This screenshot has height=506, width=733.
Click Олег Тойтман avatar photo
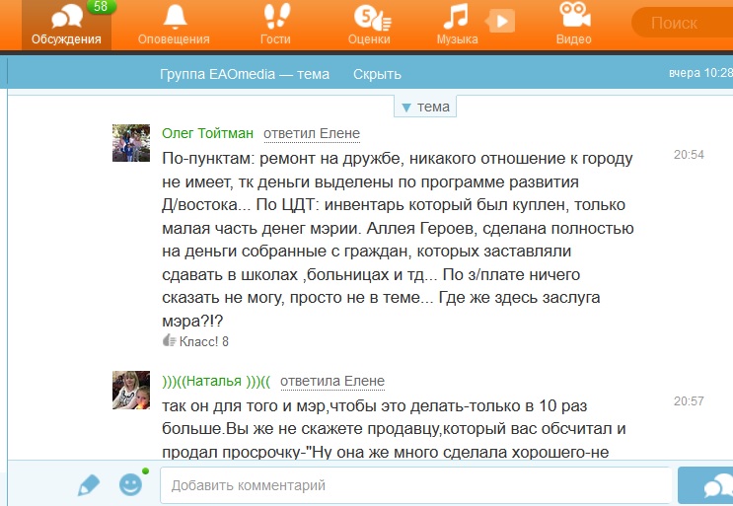pyautogui.click(x=131, y=143)
